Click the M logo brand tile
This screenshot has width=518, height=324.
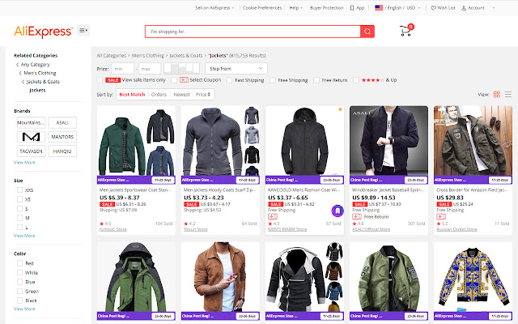(x=31, y=137)
